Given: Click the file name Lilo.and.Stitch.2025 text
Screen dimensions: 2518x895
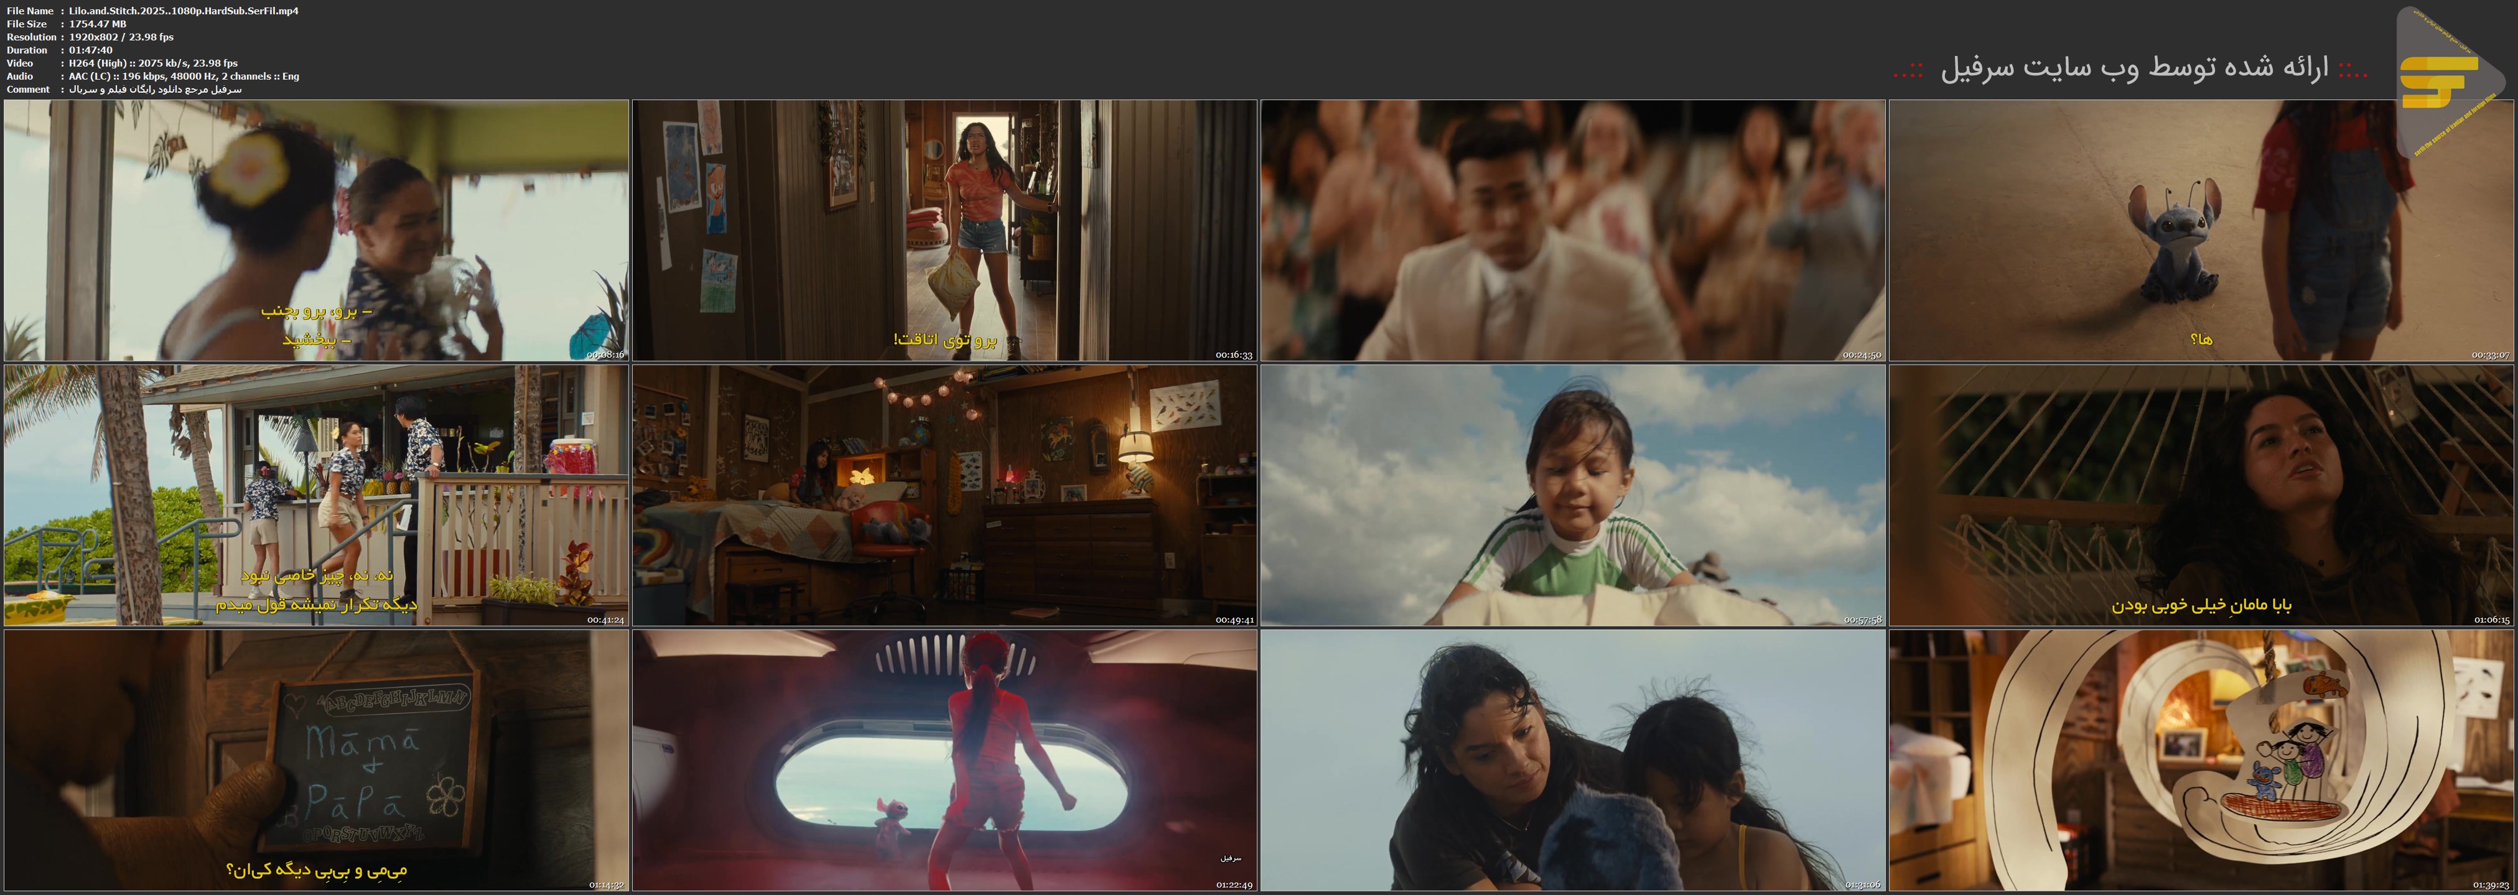Looking at the screenshot, I should click(184, 11).
